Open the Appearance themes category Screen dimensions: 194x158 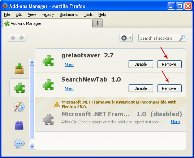[19, 107]
